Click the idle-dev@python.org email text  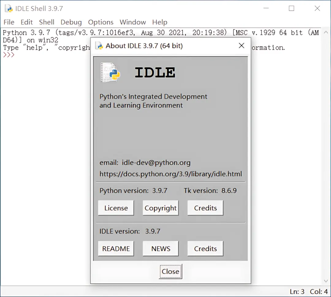[x=156, y=163]
